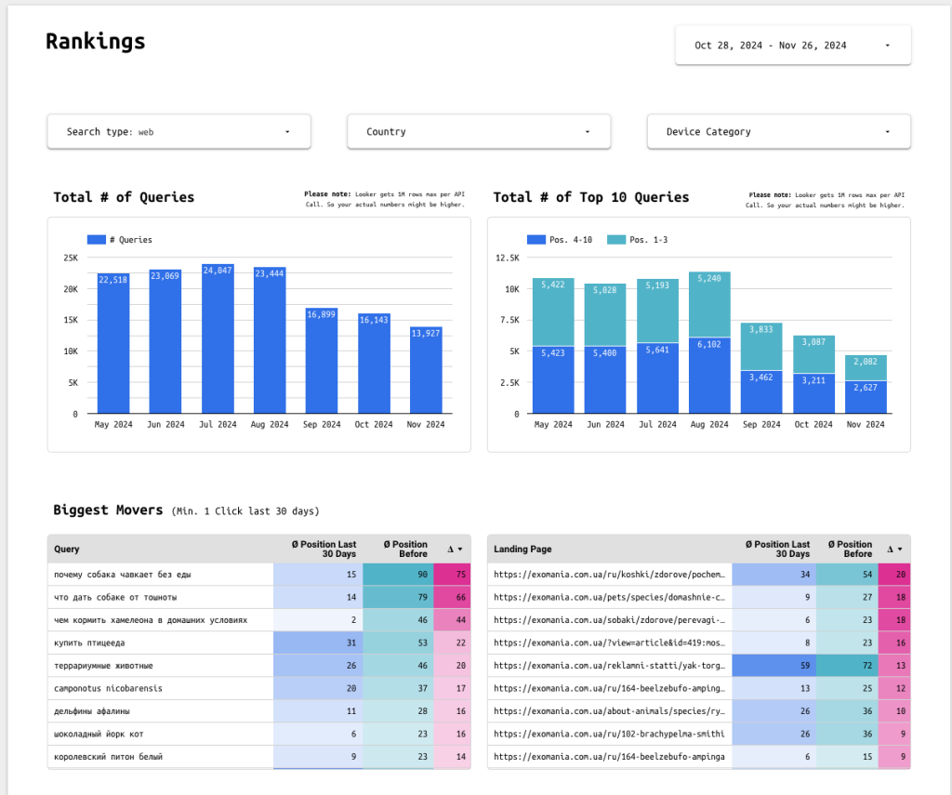Expand the Device Category filter

(x=778, y=132)
